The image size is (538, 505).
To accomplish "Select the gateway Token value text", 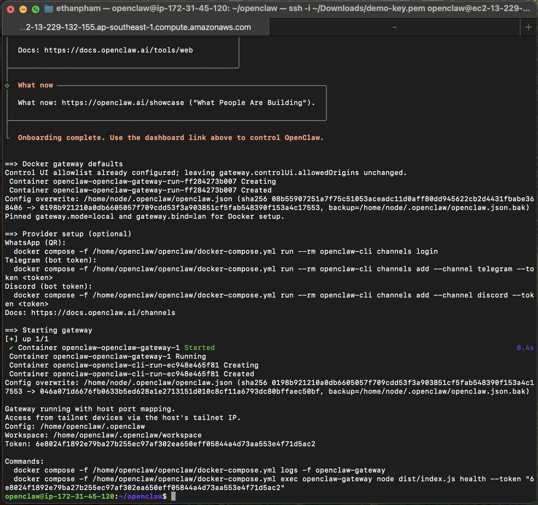I will (175, 443).
